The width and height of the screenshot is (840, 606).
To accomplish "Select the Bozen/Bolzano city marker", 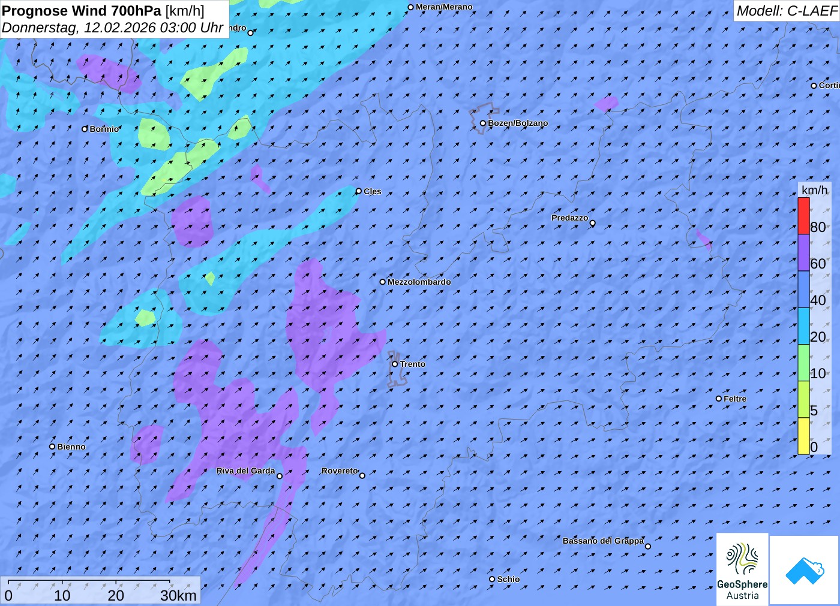I will pos(482,123).
